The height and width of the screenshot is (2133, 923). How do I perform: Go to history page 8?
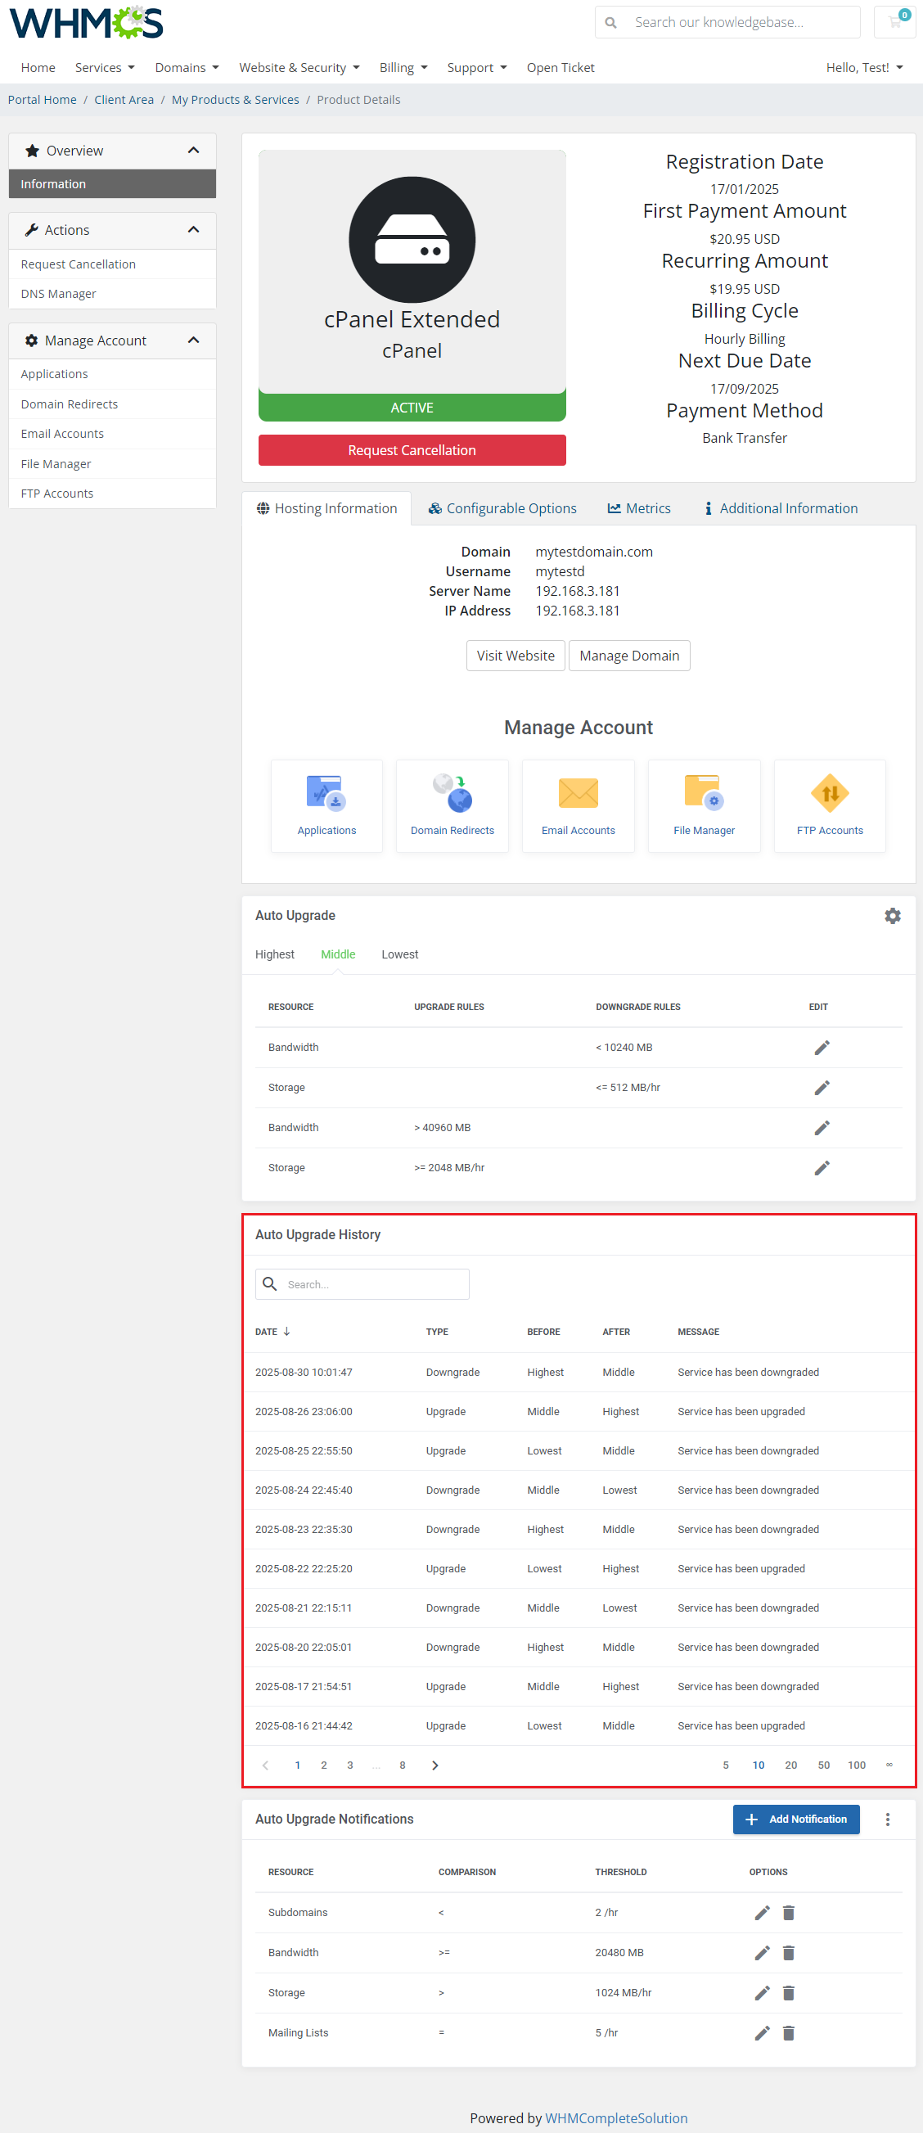(x=403, y=1765)
